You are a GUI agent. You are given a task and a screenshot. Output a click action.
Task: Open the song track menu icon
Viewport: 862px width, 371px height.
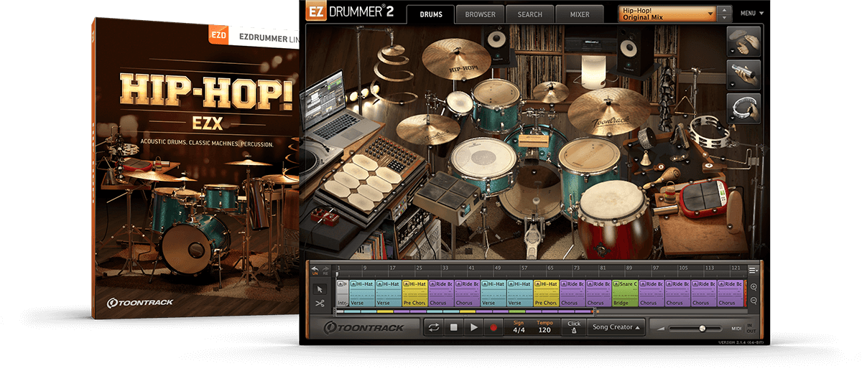pos(753,270)
